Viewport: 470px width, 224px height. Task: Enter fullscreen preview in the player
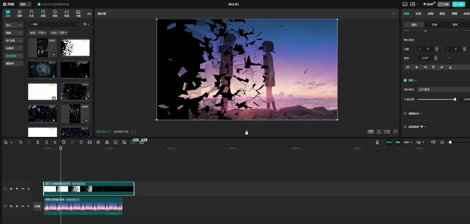click(395, 132)
